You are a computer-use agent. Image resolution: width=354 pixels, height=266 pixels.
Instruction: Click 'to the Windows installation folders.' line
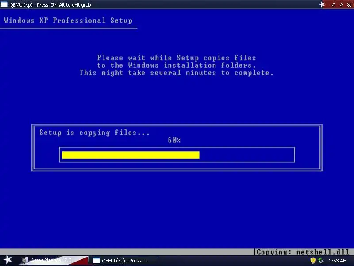coord(177,65)
